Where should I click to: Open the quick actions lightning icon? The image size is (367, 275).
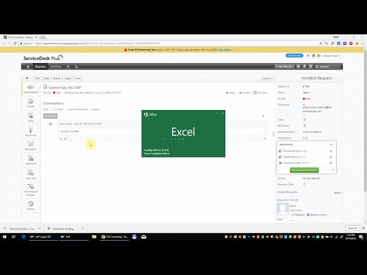click(304, 66)
